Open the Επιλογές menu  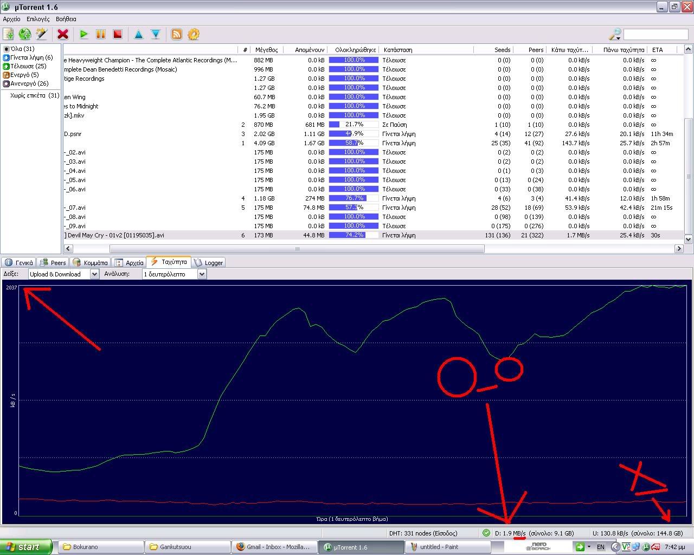click(x=38, y=19)
